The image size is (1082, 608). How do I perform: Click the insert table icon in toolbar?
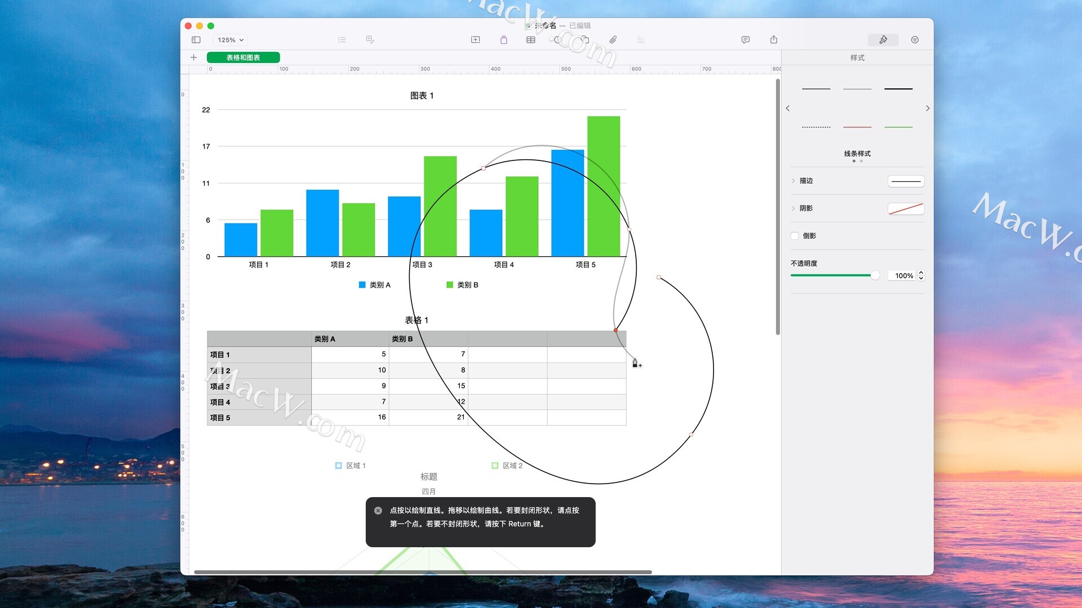coord(531,40)
